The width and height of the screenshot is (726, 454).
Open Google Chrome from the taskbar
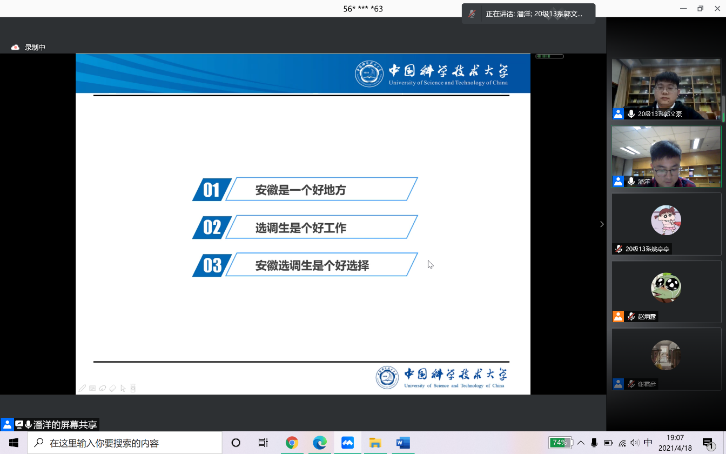coord(292,443)
